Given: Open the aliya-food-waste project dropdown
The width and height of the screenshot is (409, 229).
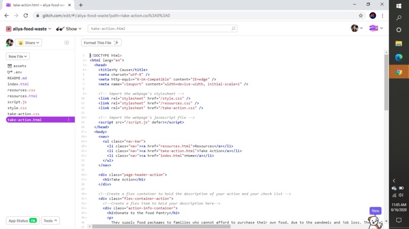Looking at the screenshot, I should pos(29,29).
